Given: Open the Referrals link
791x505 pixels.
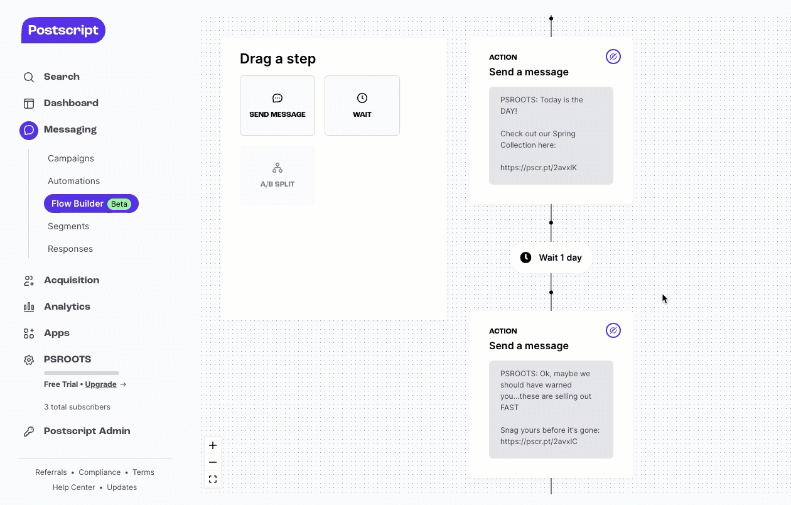Looking at the screenshot, I should 51,472.
